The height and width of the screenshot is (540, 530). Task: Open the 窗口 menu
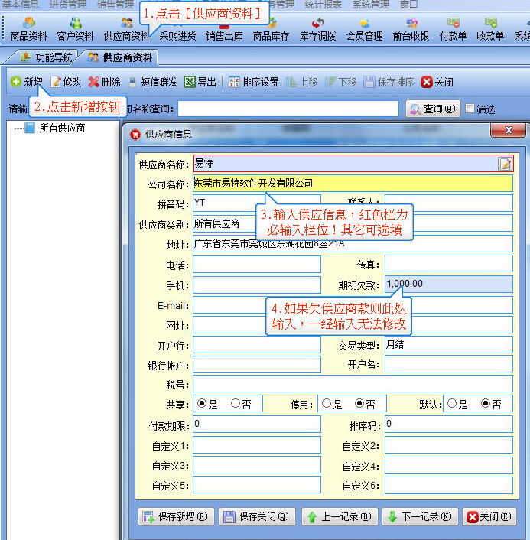(408, 4)
